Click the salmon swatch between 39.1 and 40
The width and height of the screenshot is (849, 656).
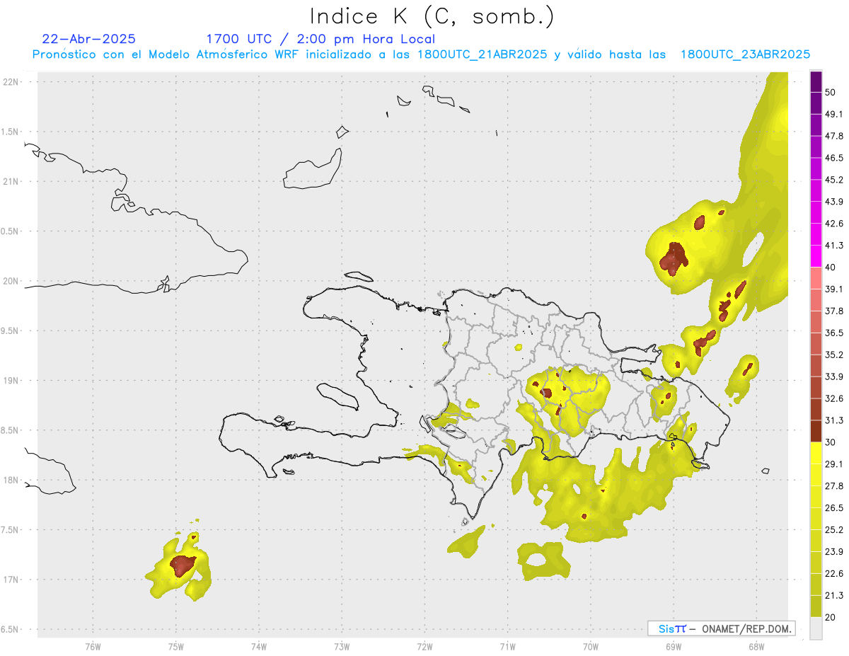[x=816, y=278]
